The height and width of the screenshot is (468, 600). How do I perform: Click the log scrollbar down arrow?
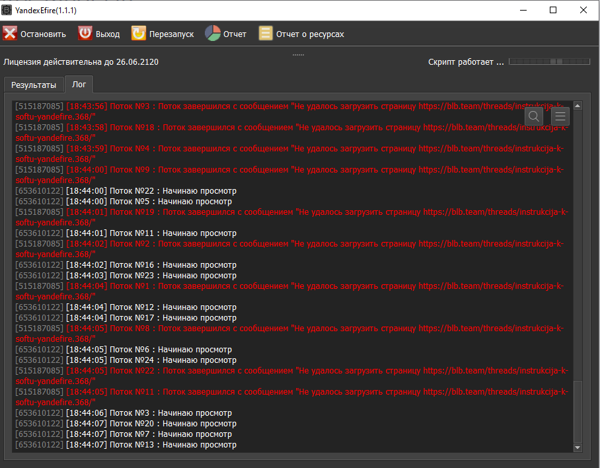tap(578, 448)
